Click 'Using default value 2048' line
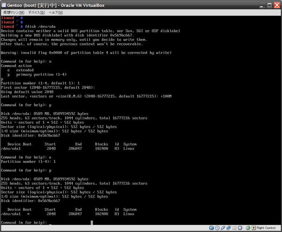Screen dimensions: 282x232 [27, 92]
